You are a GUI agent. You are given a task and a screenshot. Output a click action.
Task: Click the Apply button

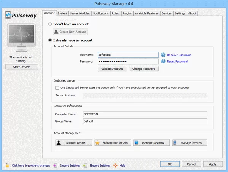pyautogui.click(x=213, y=164)
